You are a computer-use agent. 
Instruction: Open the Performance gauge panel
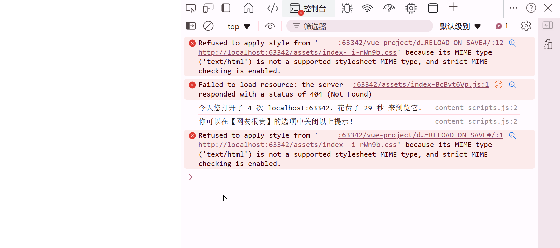click(389, 8)
